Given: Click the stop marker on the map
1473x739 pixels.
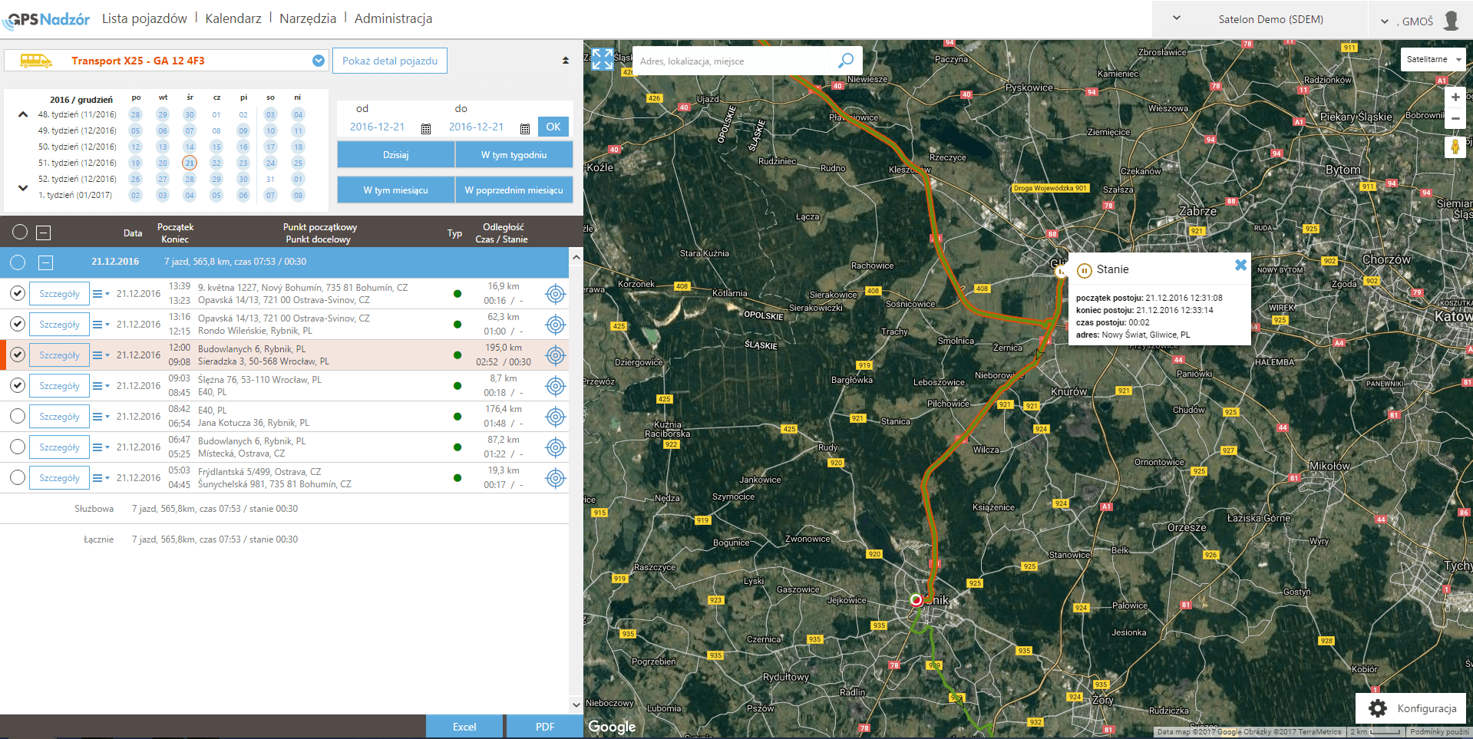Looking at the screenshot, I should click(1061, 271).
